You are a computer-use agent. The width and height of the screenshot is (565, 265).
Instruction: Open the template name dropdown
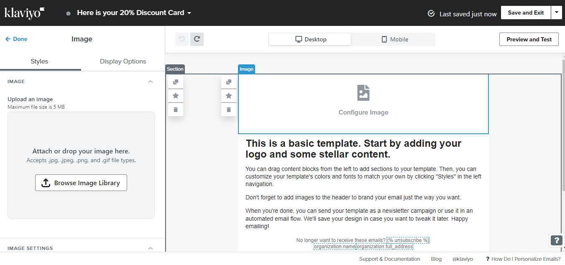tap(134, 13)
